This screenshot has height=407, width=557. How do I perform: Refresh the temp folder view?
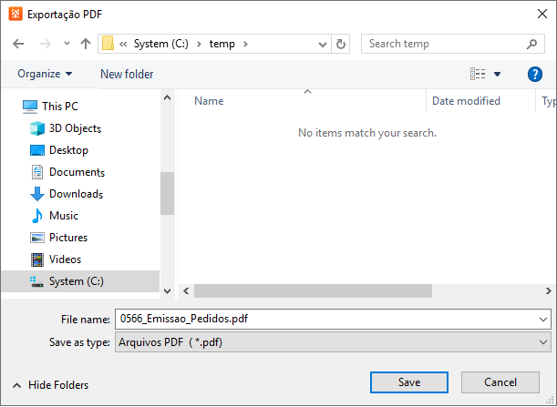(x=341, y=44)
